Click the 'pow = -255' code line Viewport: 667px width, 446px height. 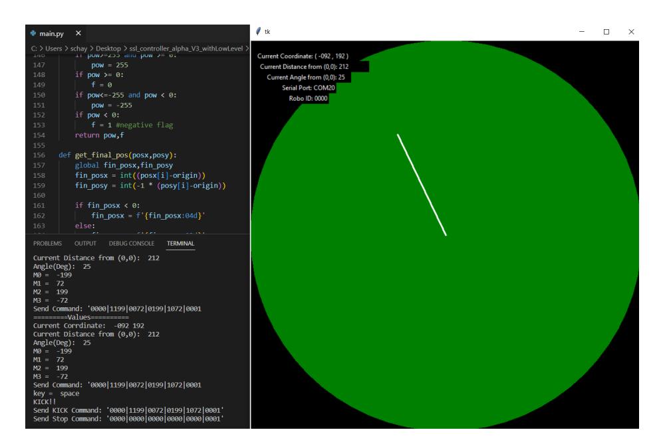coord(112,106)
